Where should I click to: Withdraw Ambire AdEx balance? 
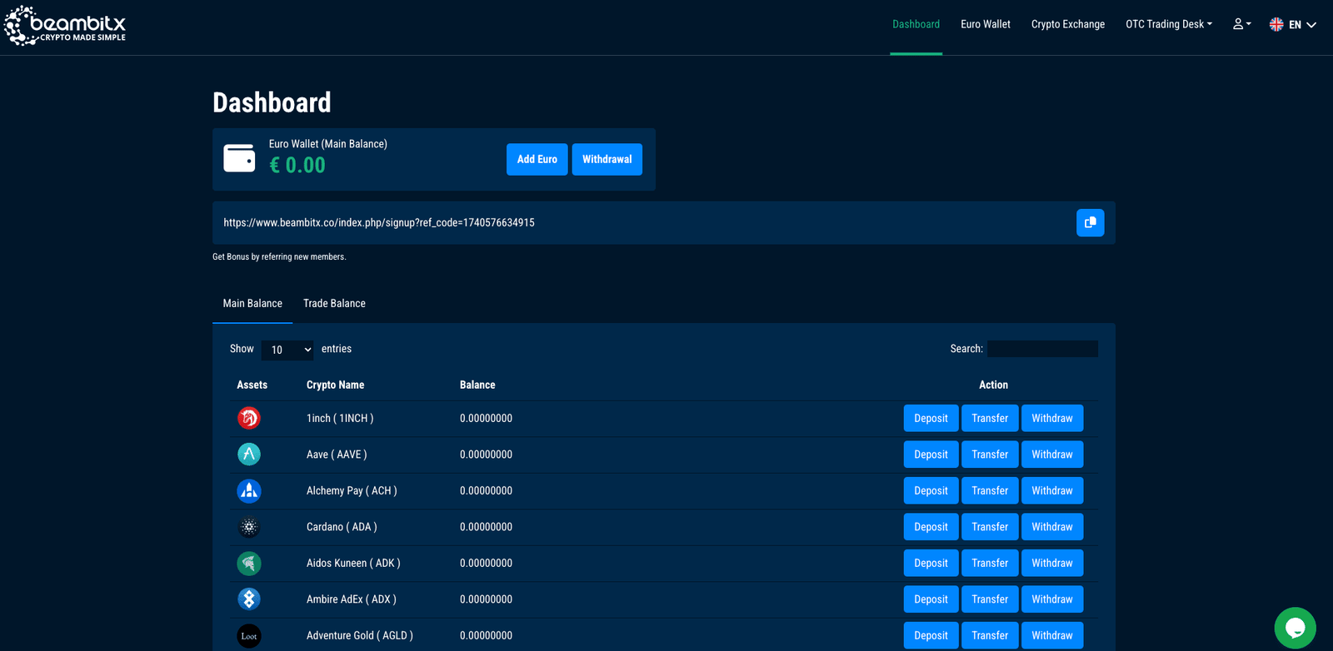click(x=1052, y=599)
